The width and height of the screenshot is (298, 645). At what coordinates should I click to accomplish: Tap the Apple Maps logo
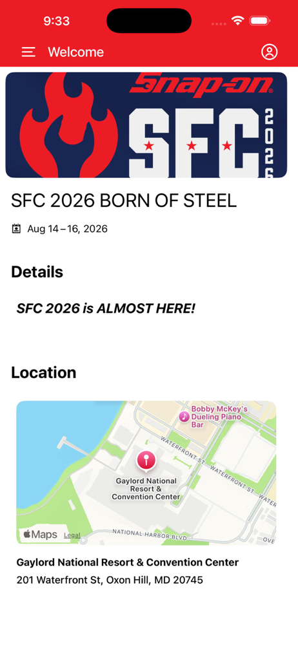click(40, 534)
